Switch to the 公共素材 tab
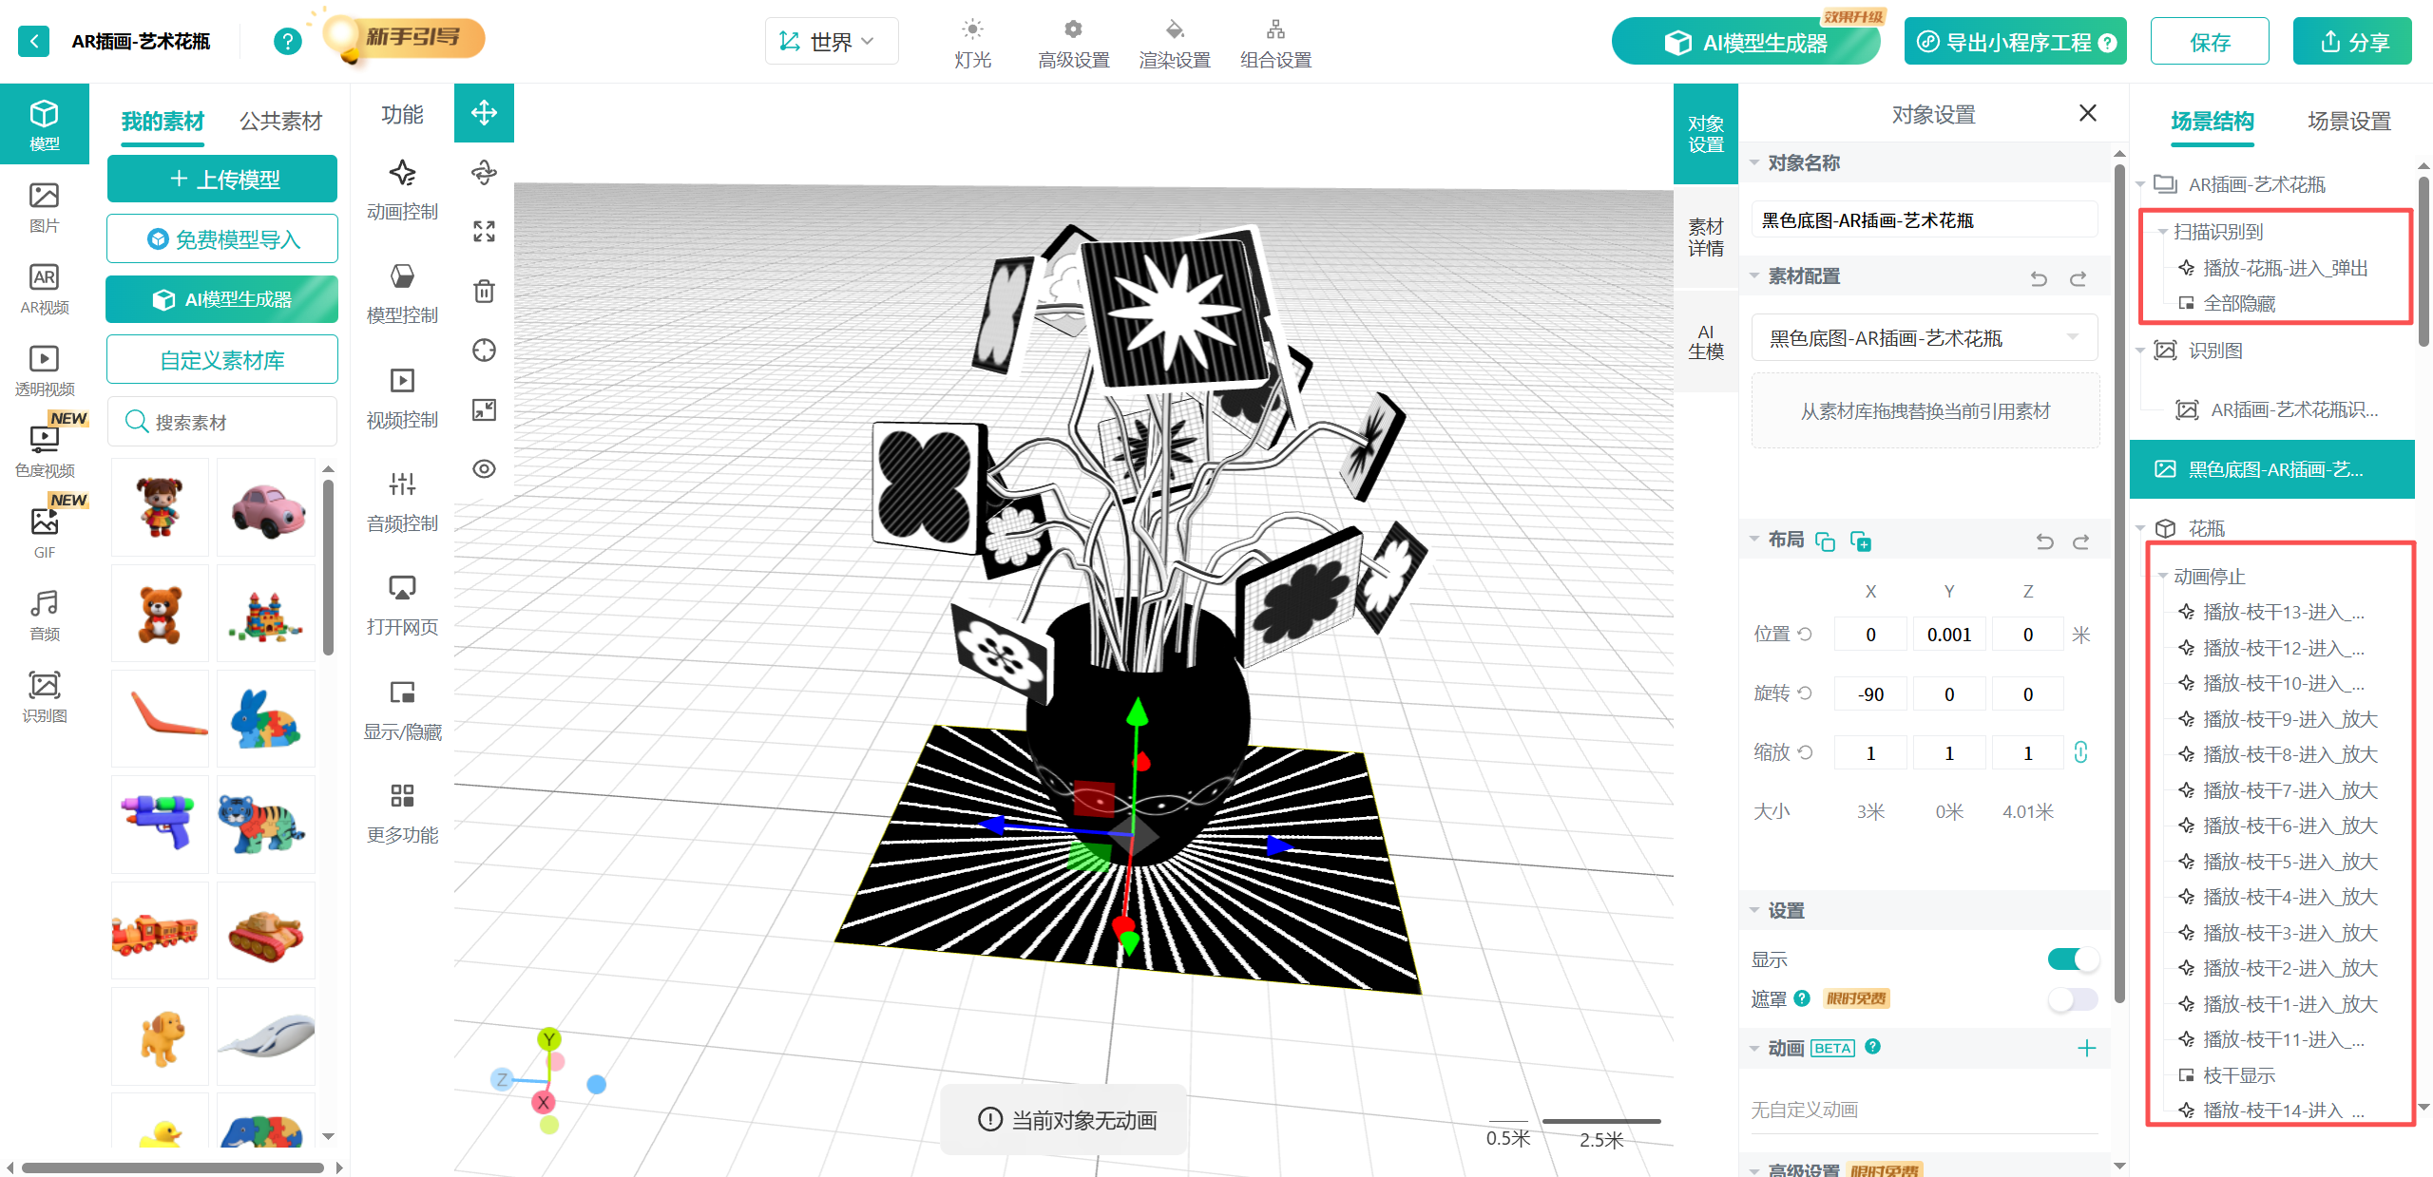Viewport: 2433px width, 1177px height. pos(280,122)
